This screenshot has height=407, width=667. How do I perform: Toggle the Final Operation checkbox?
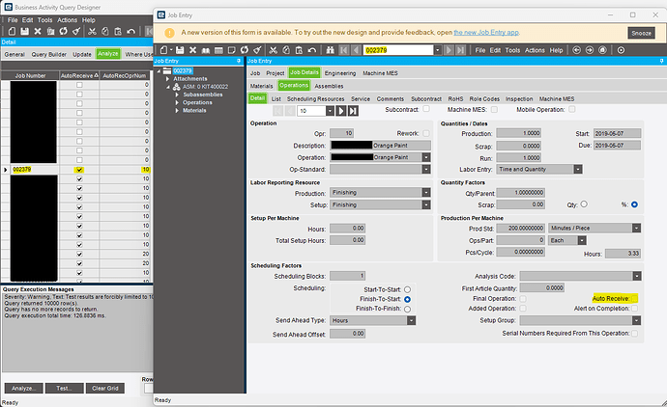523,299
